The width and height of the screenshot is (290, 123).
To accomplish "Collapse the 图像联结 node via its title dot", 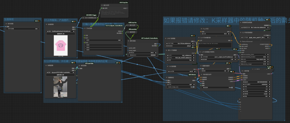I will 166,77.
